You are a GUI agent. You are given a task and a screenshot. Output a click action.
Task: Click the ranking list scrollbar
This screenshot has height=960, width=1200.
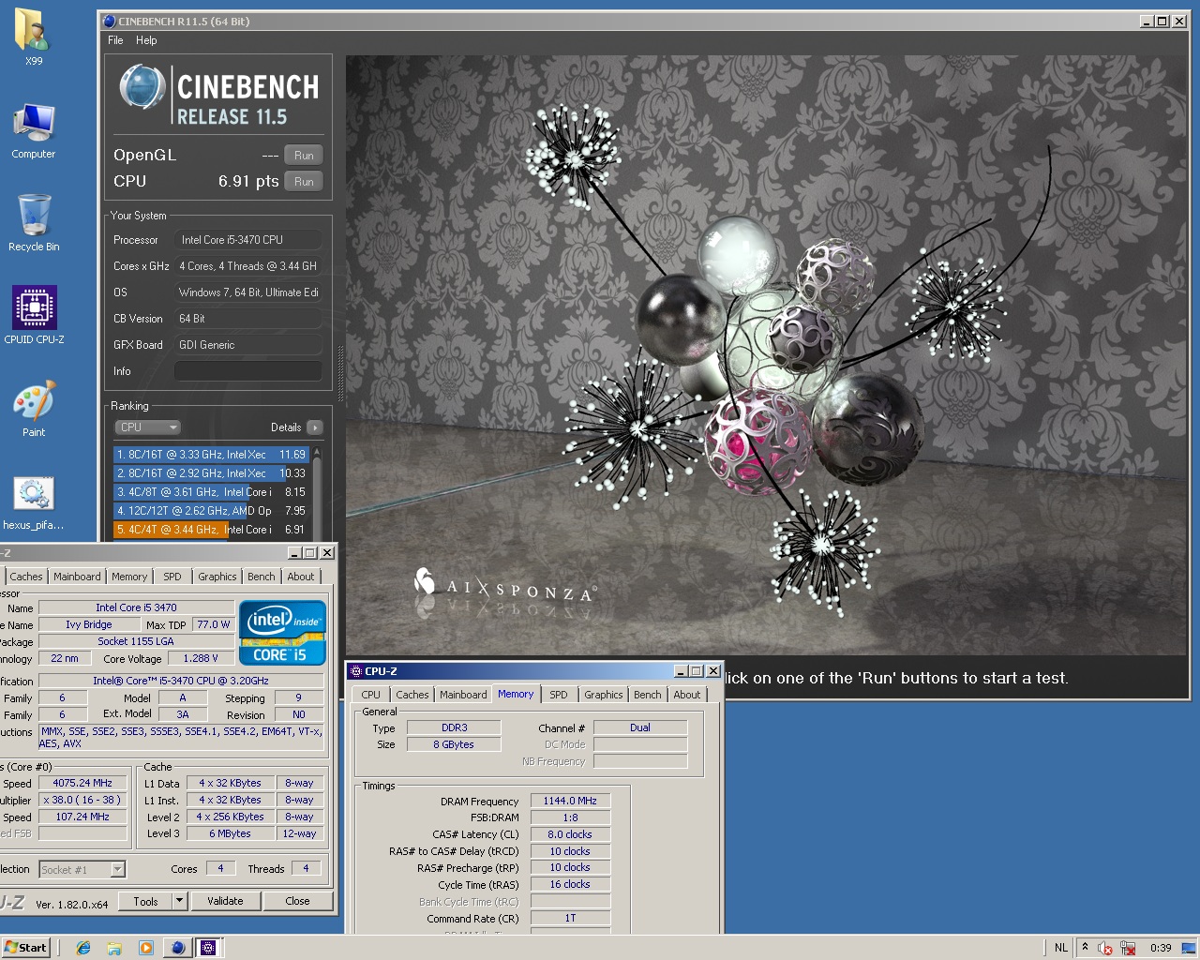[317, 493]
